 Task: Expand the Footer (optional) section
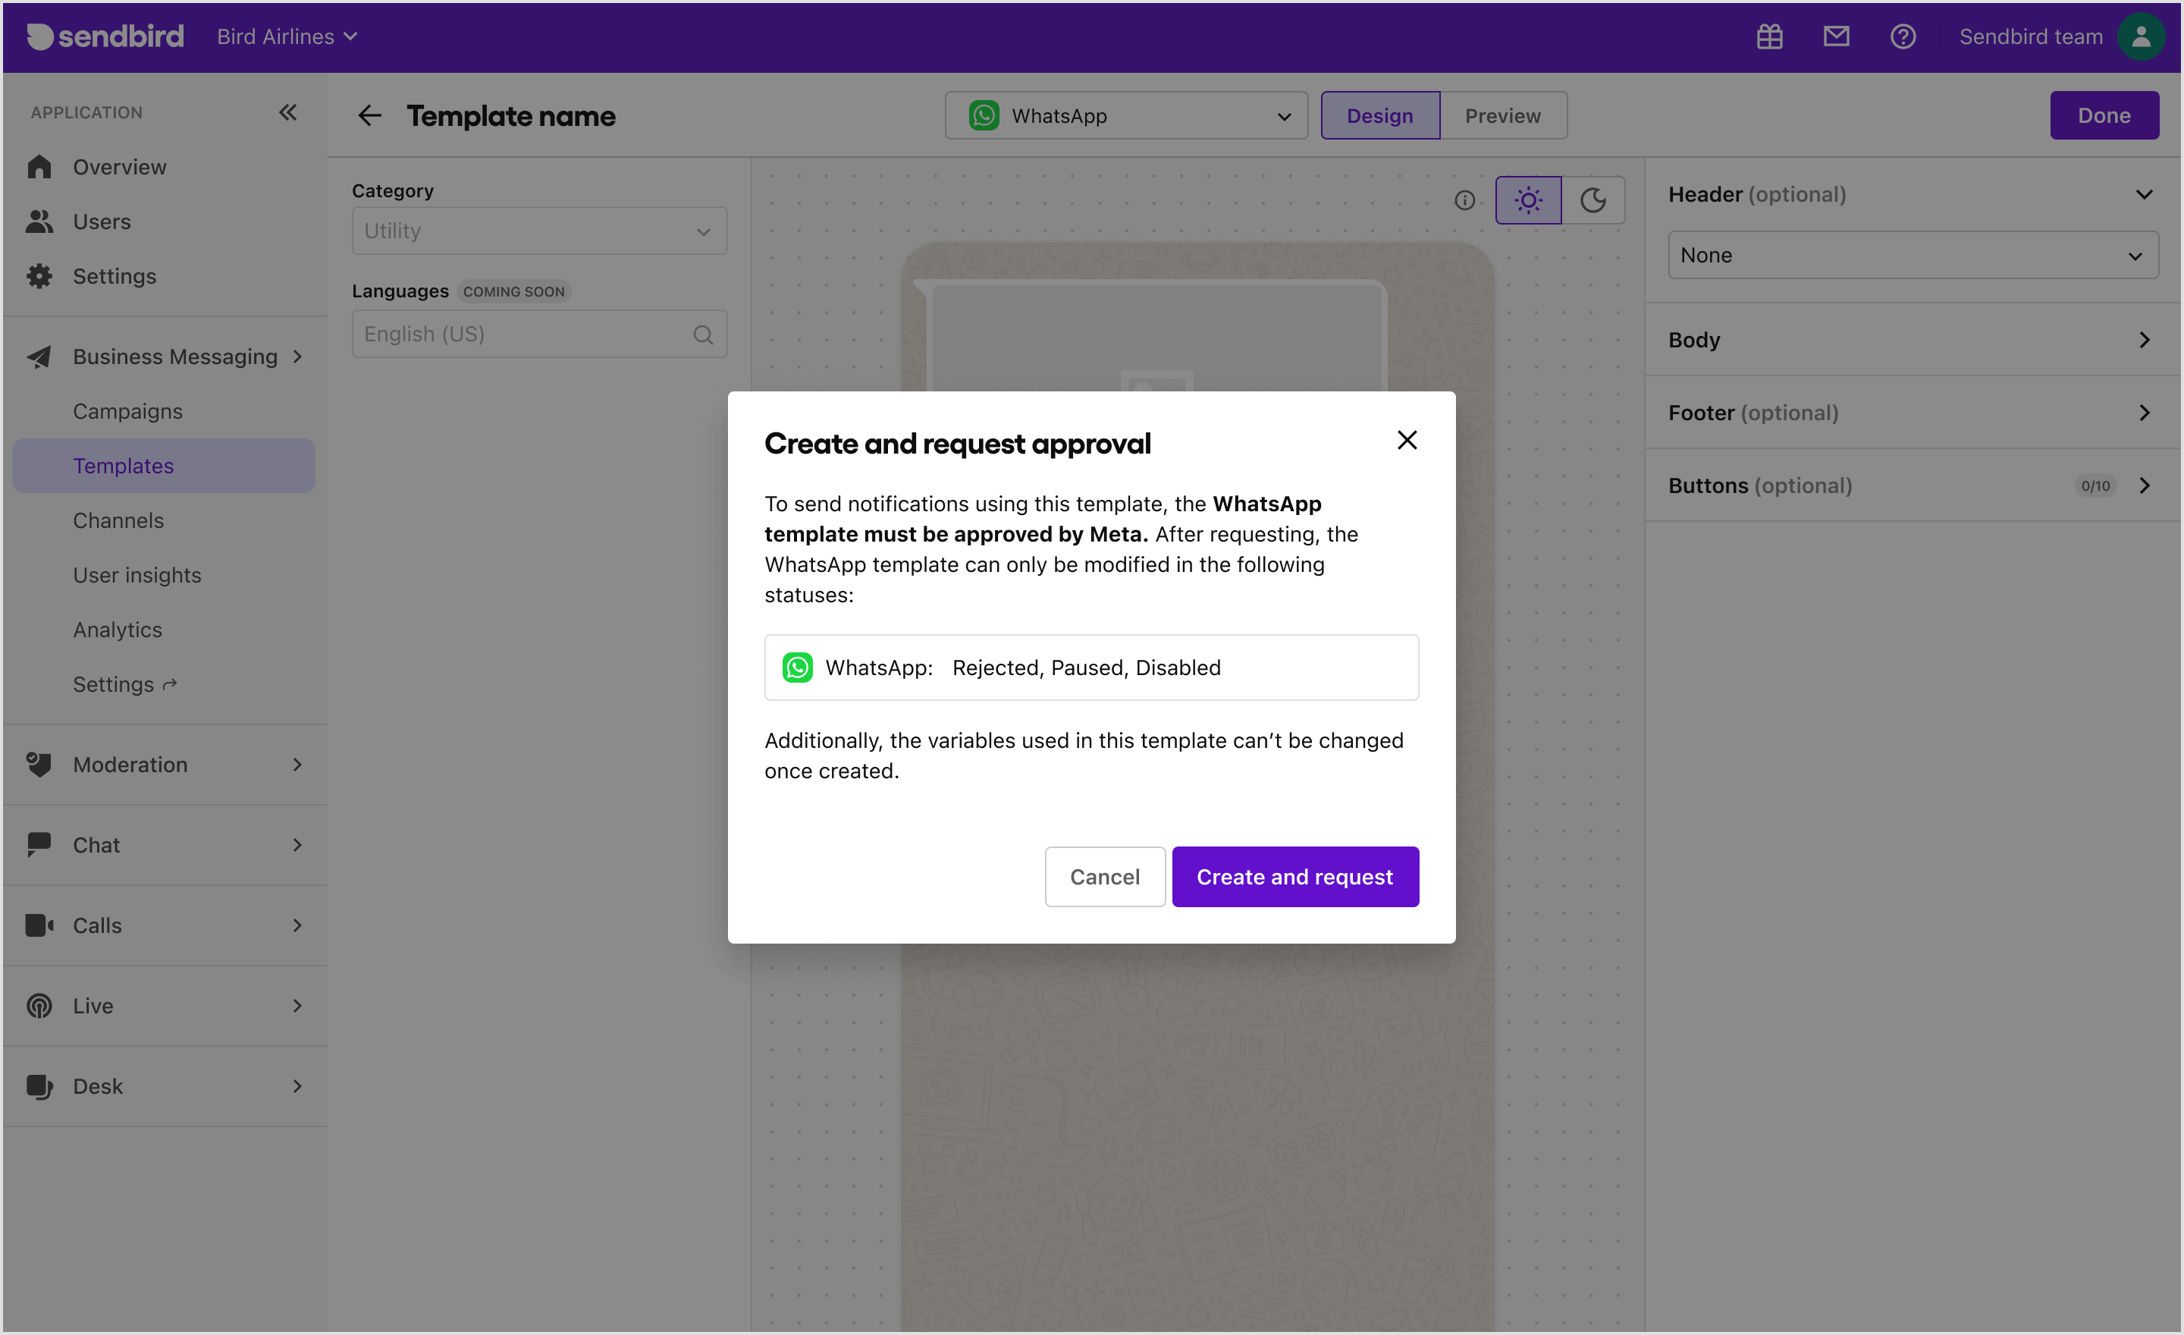tap(1913, 412)
